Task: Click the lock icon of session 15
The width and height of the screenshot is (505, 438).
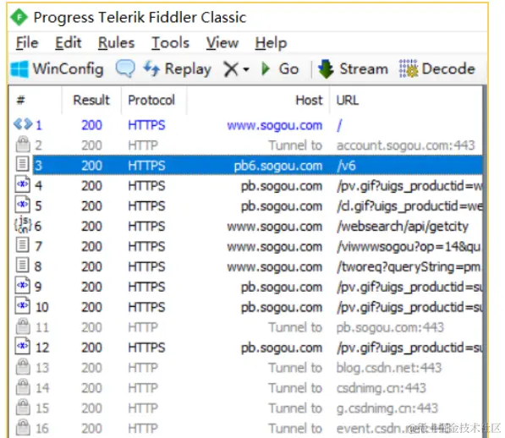Action: (x=23, y=407)
